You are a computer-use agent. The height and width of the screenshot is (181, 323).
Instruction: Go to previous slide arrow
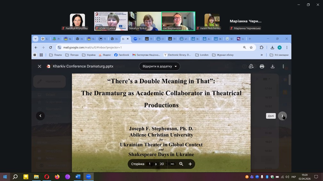(40, 116)
